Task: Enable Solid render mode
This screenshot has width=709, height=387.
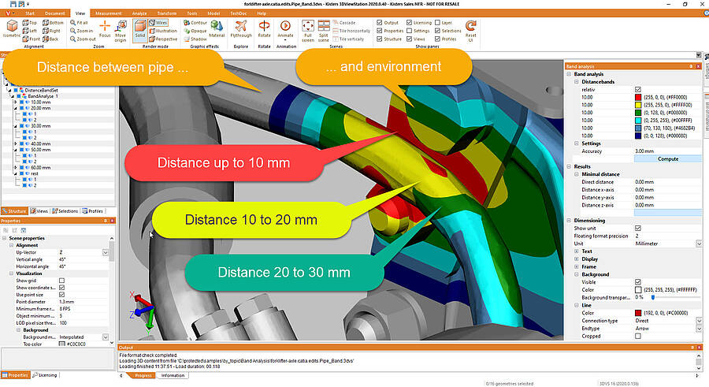Action: point(140,30)
